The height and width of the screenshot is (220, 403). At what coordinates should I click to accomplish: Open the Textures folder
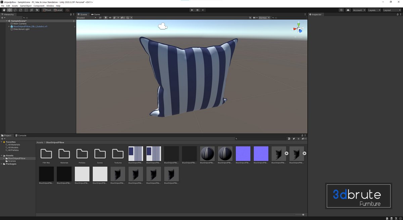pos(118,154)
